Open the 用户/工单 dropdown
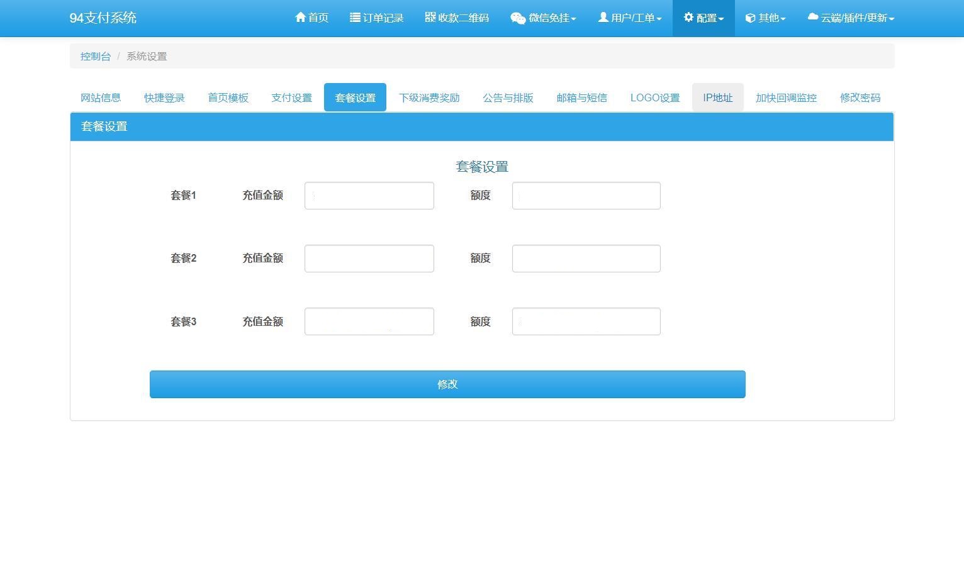This screenshot has width=964, height=568. pos(629,18)
